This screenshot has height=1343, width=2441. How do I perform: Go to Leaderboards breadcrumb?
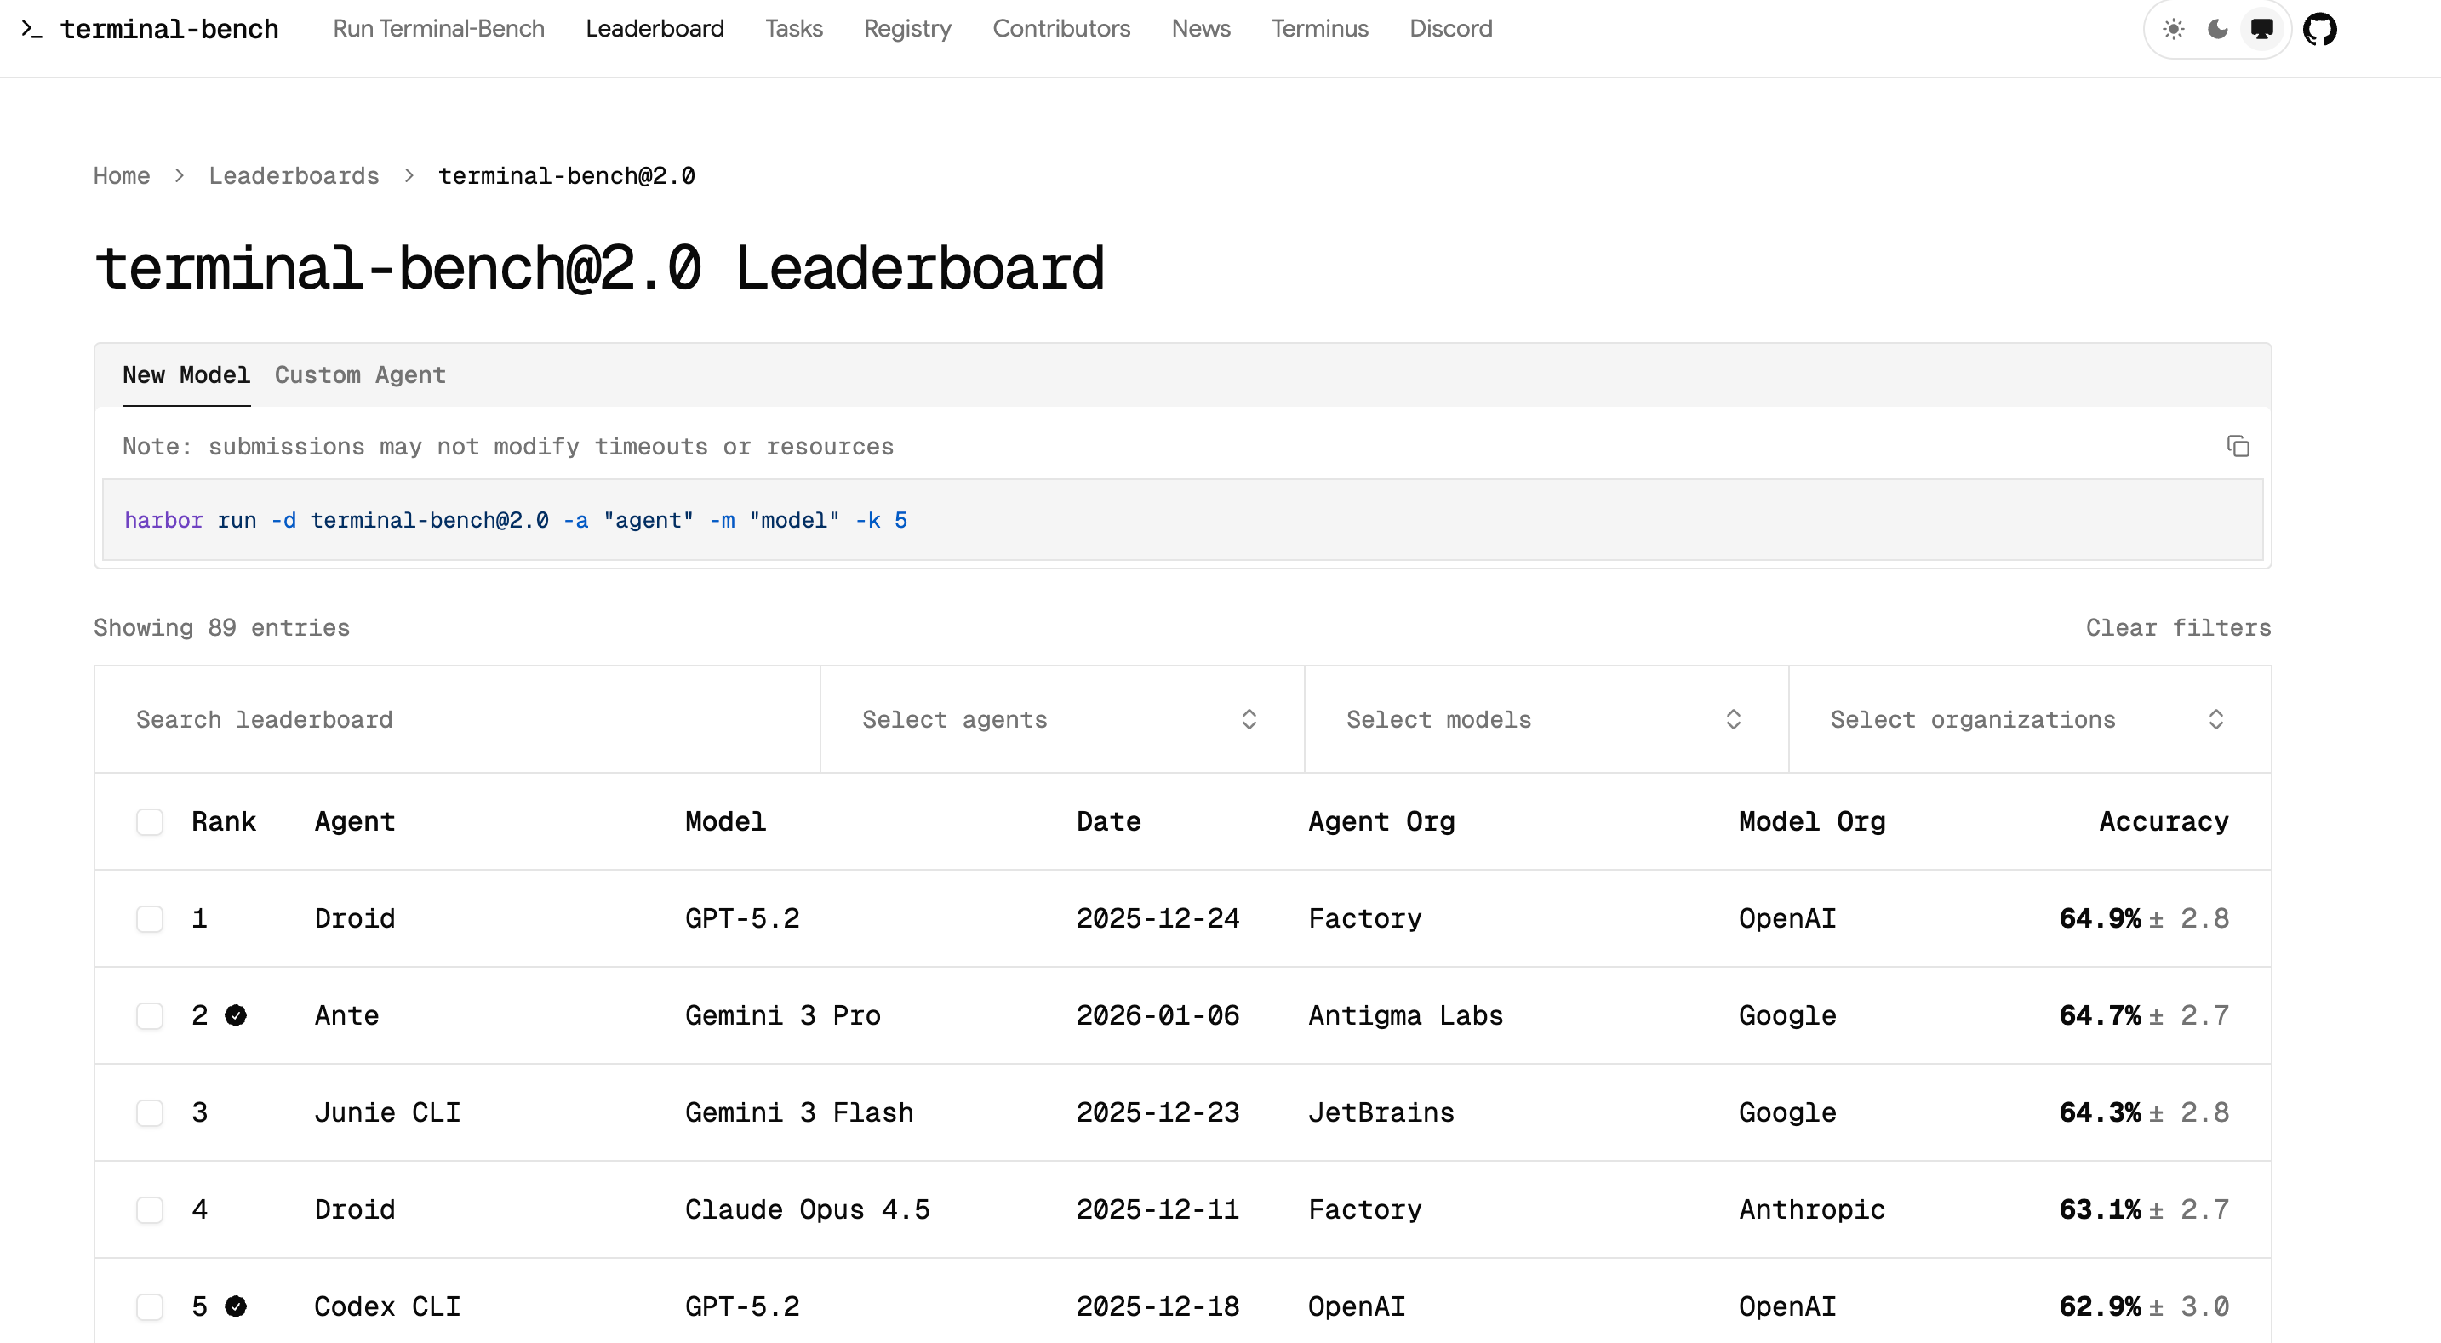coord(294,175)
